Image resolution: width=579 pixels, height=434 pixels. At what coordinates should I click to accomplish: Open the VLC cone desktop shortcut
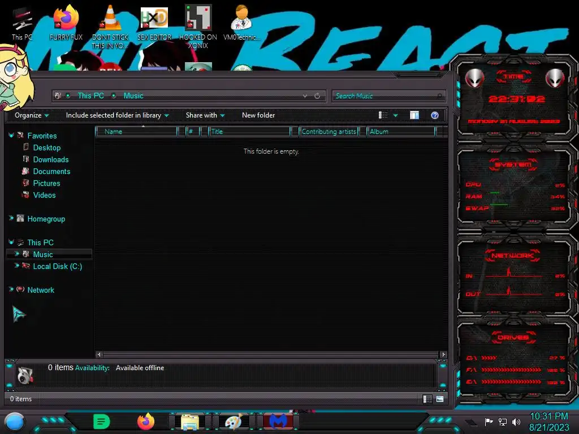coord(110,27)
